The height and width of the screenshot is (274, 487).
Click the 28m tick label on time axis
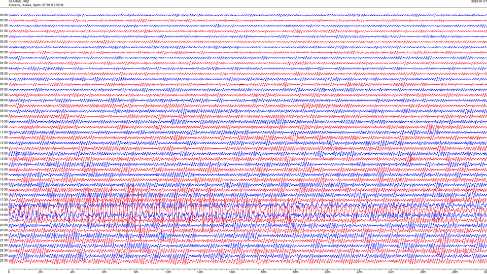click(x=455, y=272)
